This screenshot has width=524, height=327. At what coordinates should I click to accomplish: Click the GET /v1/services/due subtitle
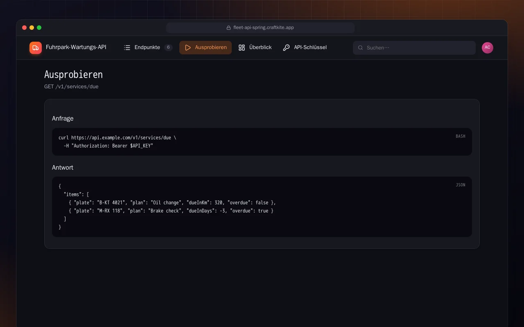click(x=71, y=87)
